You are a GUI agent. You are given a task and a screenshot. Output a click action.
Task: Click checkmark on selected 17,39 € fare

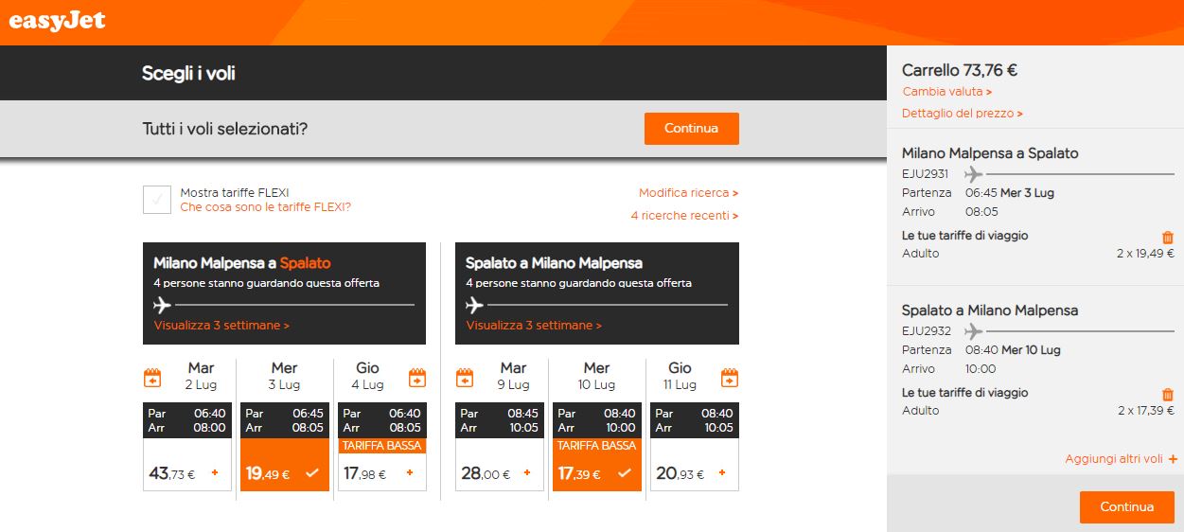tap(625, 473)
